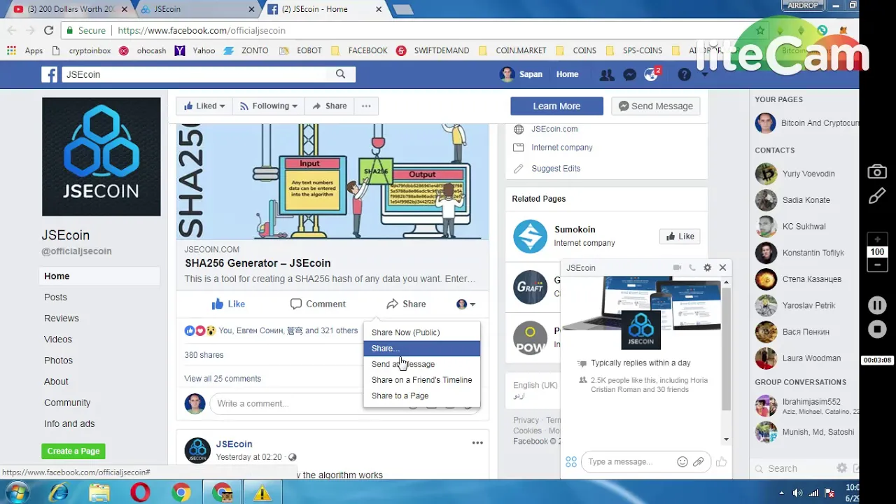Open emoji picker in chat box

tap(682, 462)
